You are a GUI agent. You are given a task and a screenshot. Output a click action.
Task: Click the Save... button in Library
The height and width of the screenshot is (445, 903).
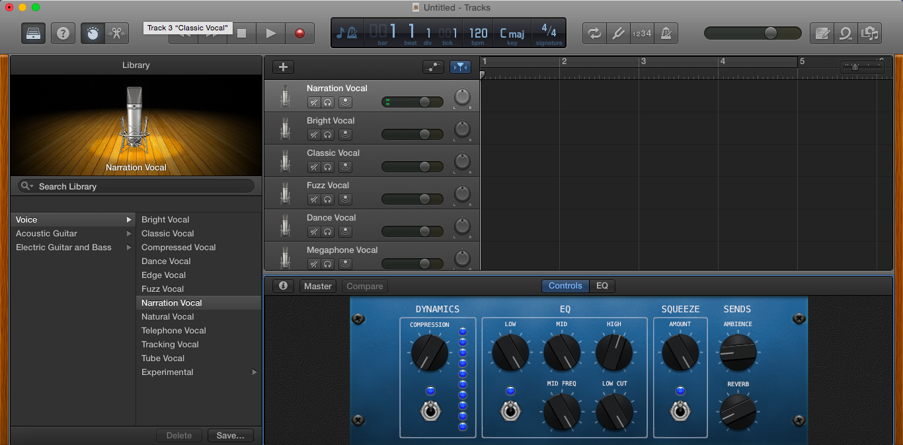tap(230, 435)
